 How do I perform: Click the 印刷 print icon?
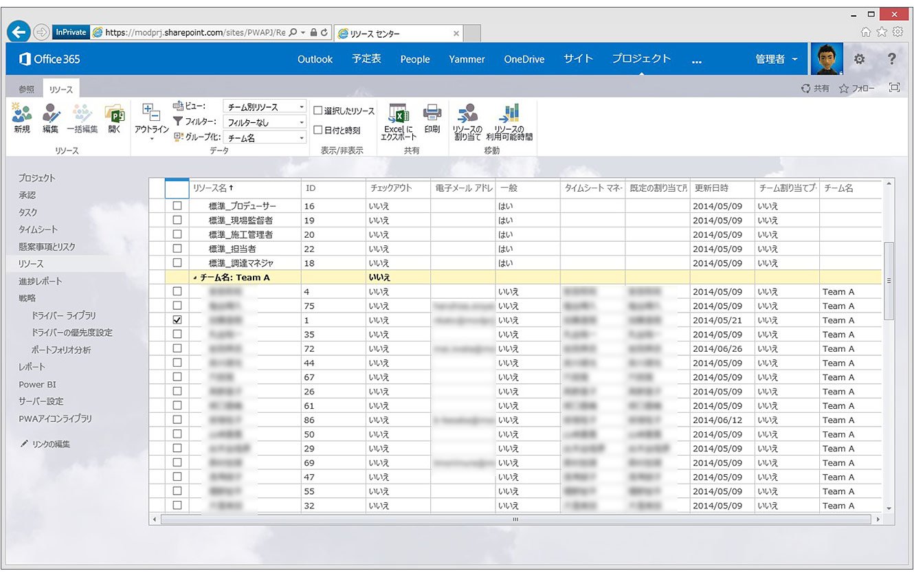(x=432, y=113)
